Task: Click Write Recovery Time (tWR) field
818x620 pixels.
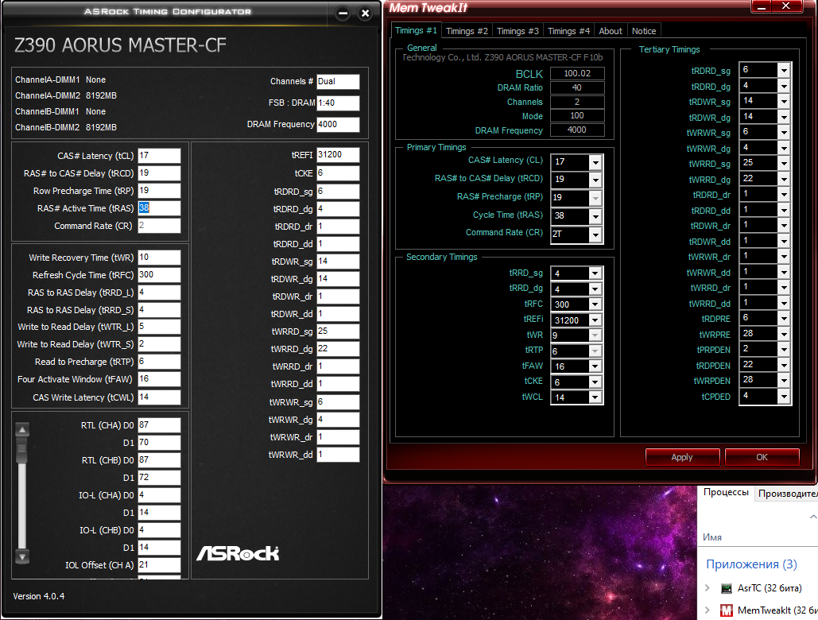Action: (x=159, y=257)
